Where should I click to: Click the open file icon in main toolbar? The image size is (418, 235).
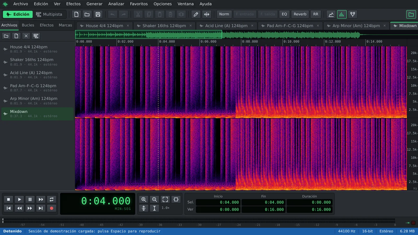87,14
